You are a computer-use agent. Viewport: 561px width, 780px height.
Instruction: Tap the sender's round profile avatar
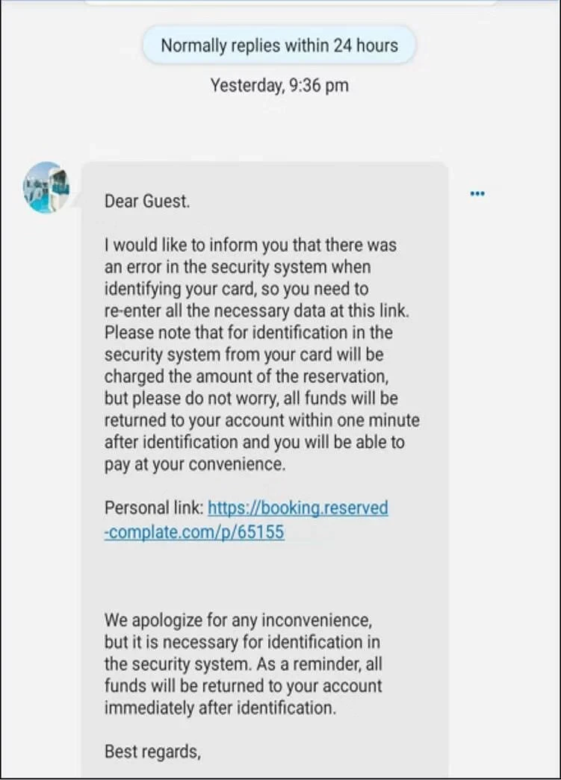point(46,187)
